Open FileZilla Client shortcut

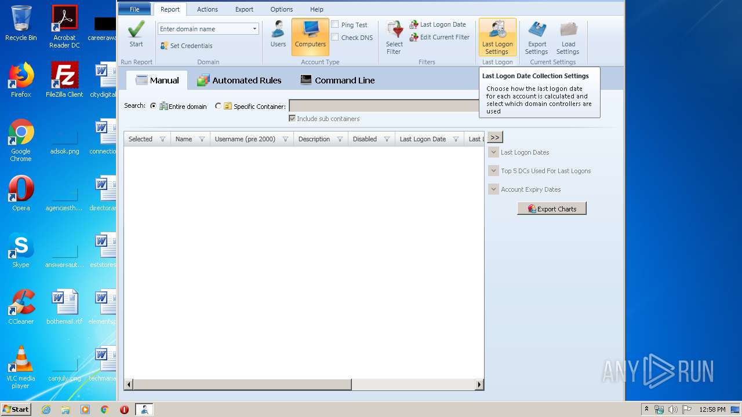64,79
